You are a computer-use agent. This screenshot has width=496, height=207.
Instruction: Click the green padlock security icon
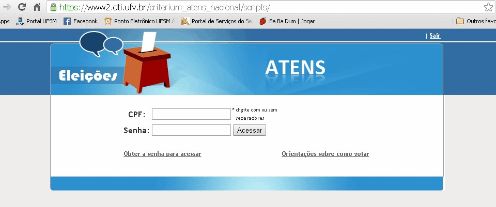coord(53,8)
